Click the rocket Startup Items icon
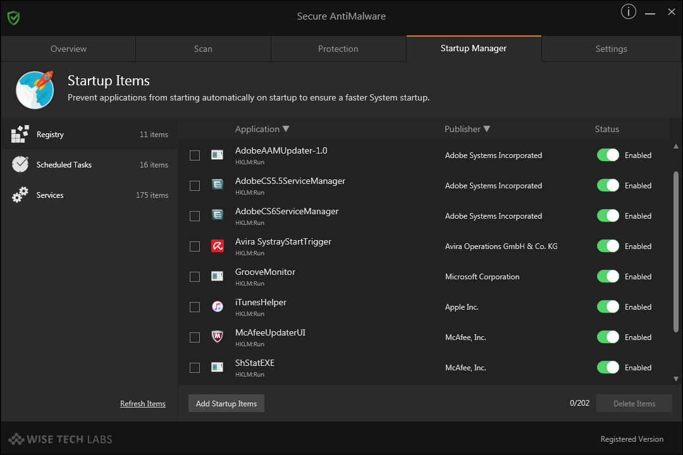Viewport: 683px width, 455px height. pos(35,90)
